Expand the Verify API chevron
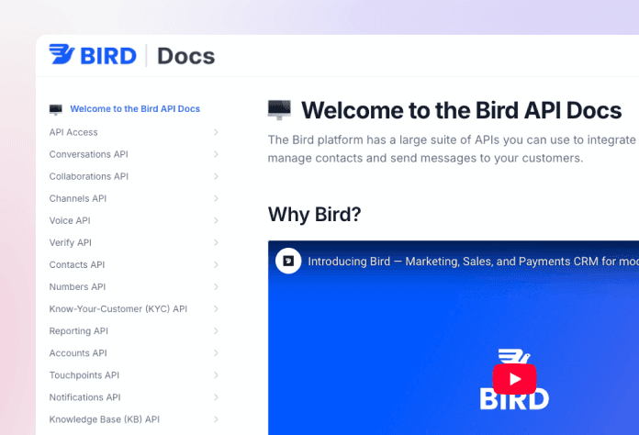Image resolution: width=639 pixels, height=435 pixels. 216,243
